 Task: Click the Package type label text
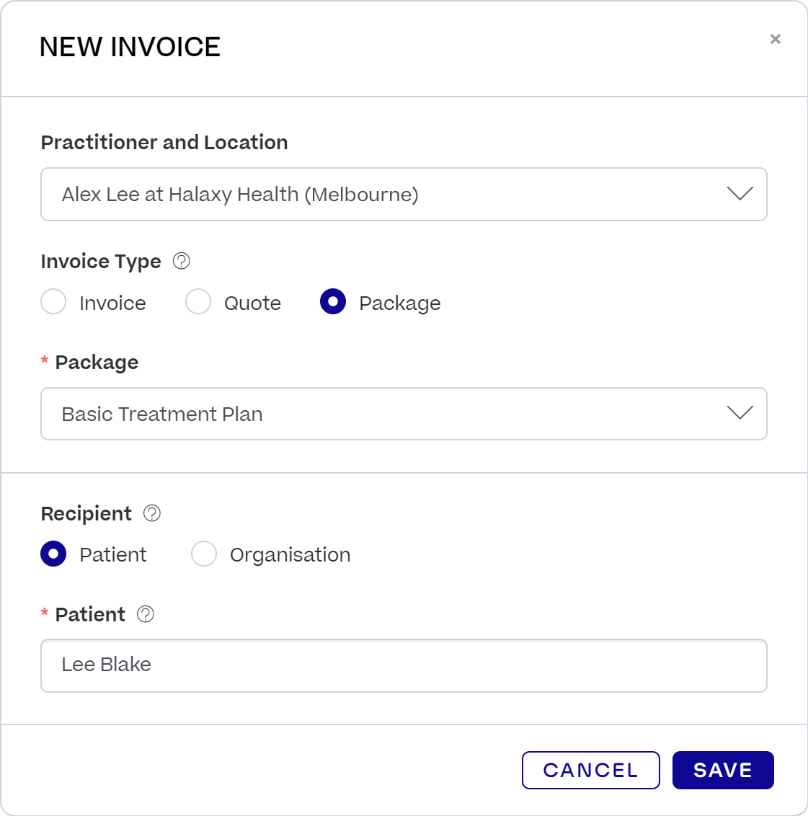click(399, 304)
